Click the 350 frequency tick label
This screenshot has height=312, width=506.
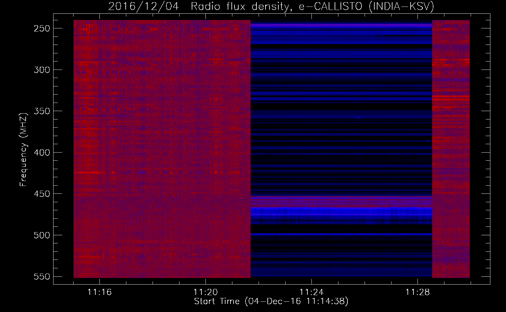tap(42, 111)
